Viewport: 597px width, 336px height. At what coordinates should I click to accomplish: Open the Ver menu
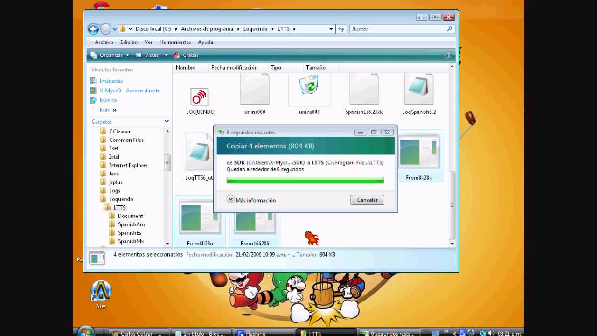[x=148, y=42]
